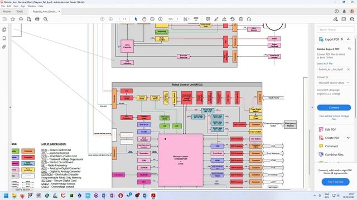Click the horizontal scrollbar at bottom

(x=220, y=189)
